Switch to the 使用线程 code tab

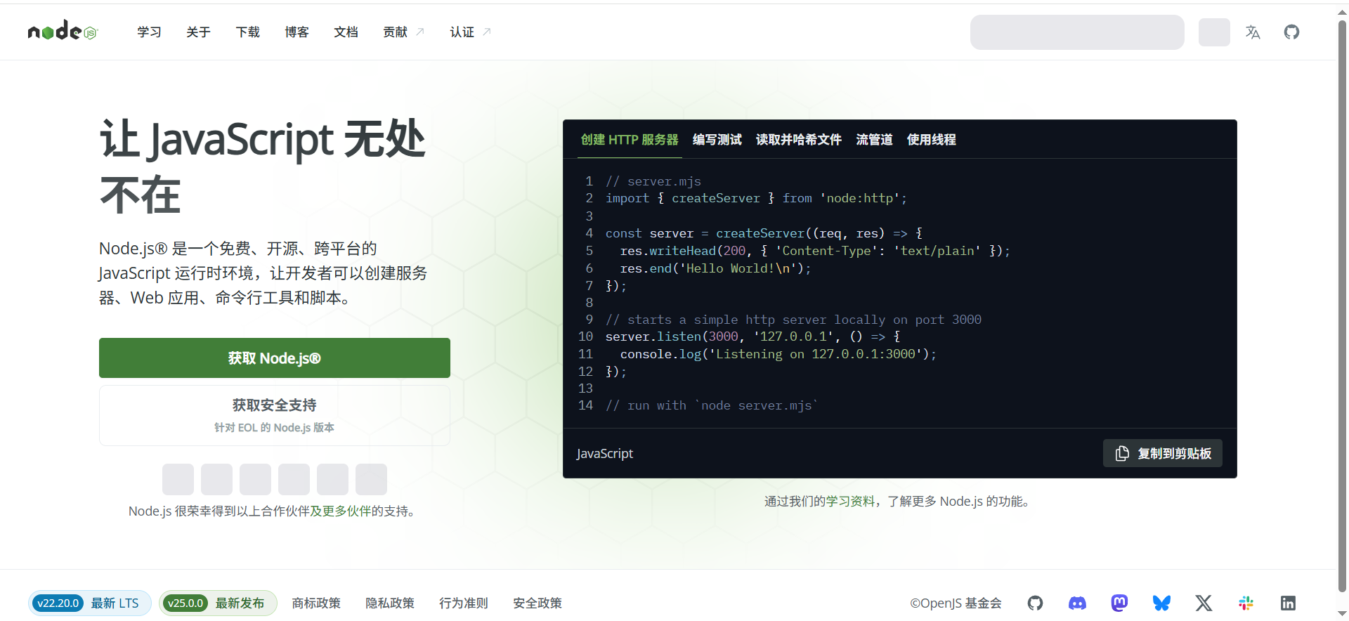click(931, 140)
